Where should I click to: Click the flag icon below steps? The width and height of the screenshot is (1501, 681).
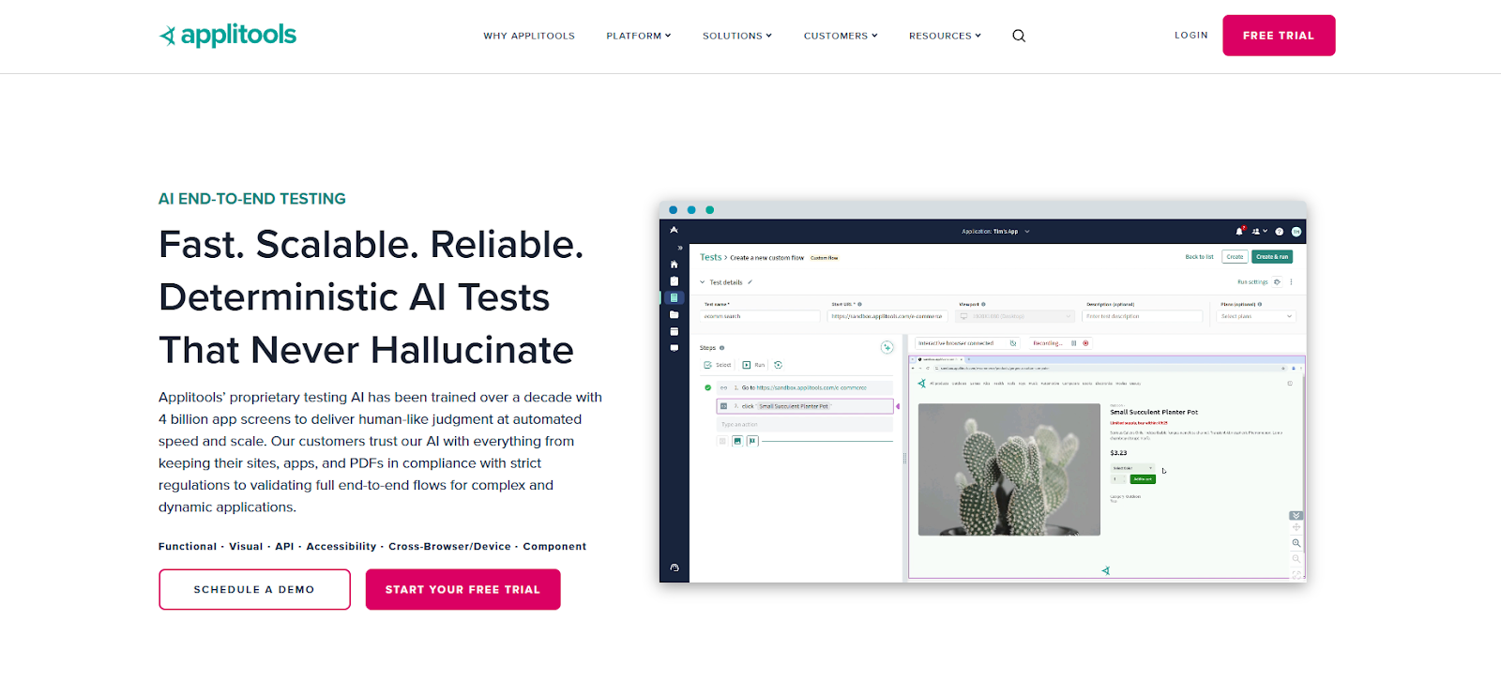(x=752, y=441)
